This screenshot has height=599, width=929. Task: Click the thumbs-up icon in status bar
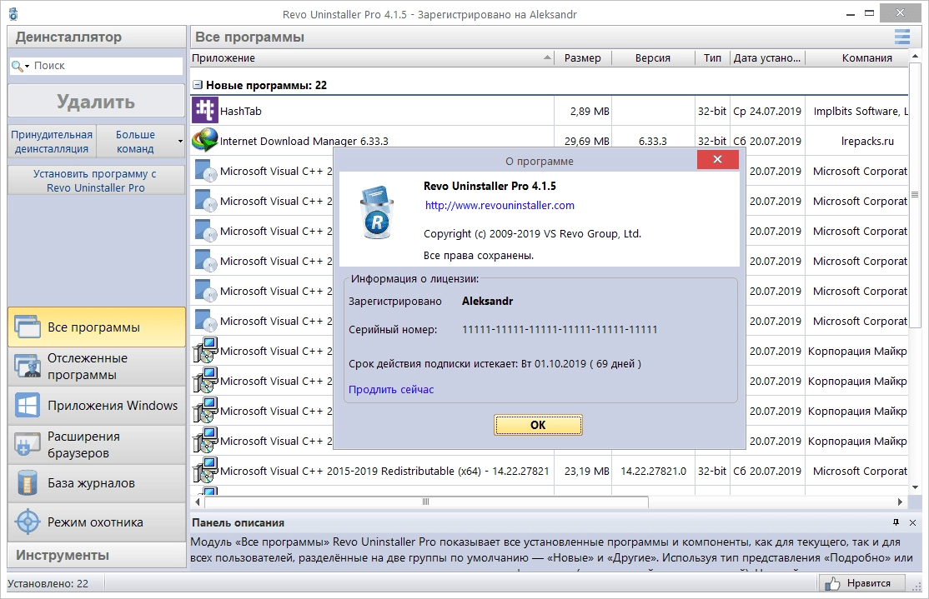pos(832,584)
